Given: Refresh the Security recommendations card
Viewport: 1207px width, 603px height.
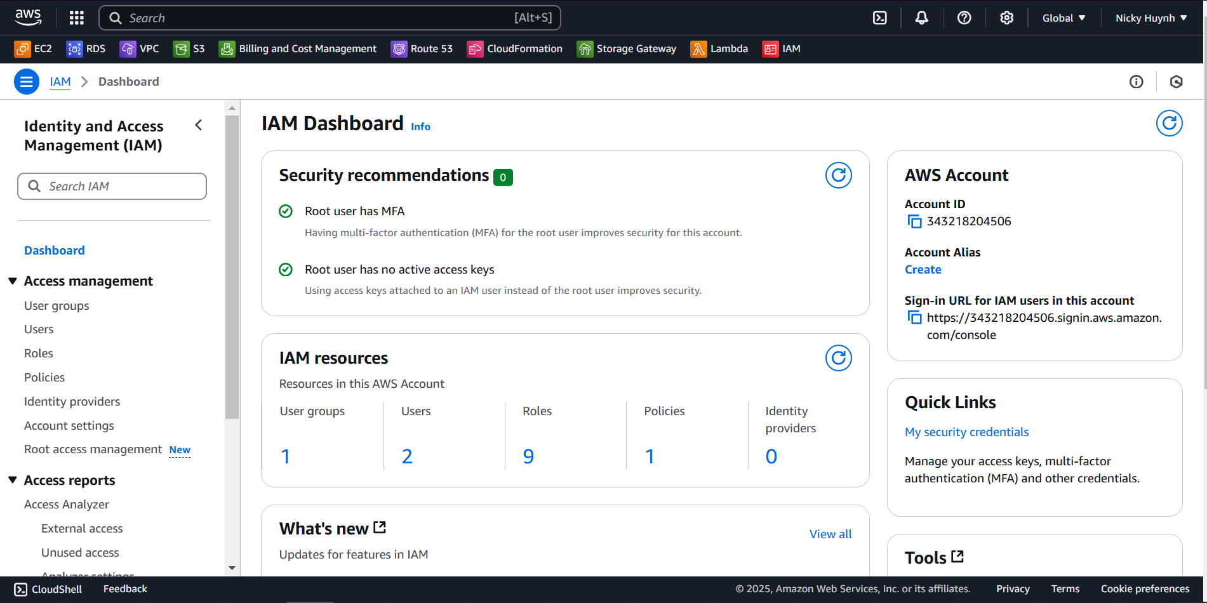Looking at the screenshot, I should [839, 175].
